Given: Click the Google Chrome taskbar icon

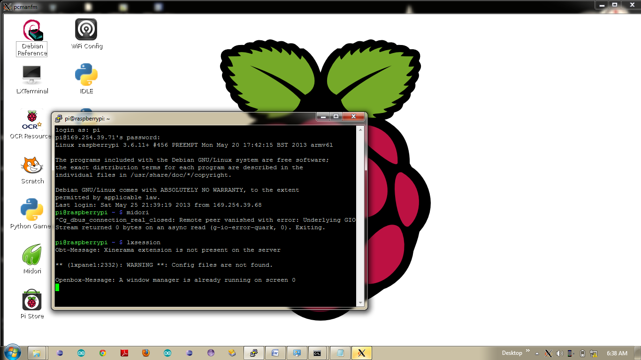Looking at the screenshot, I should (103, 353).
